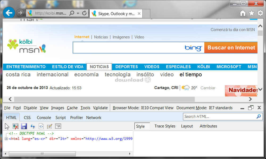Open the ENTRETENIMIENTO navigation item
The height and width of the screenshot is (159, 266).
tap(26, 67)
